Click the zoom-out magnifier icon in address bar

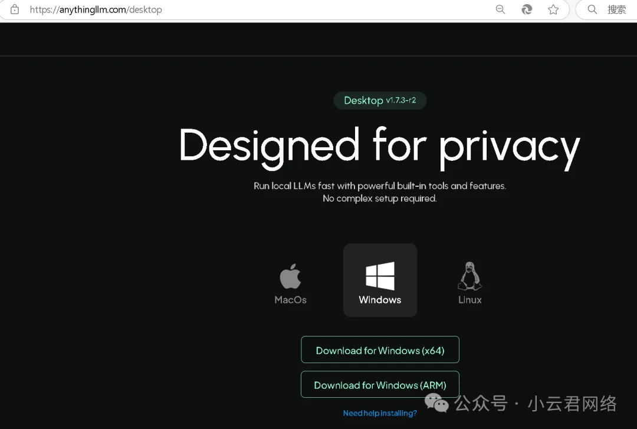coord(500,9)
